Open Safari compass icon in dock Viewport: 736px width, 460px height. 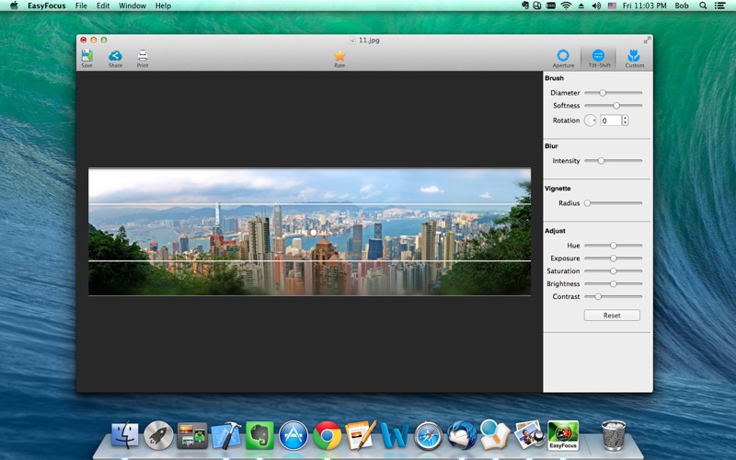click(428, 435)
